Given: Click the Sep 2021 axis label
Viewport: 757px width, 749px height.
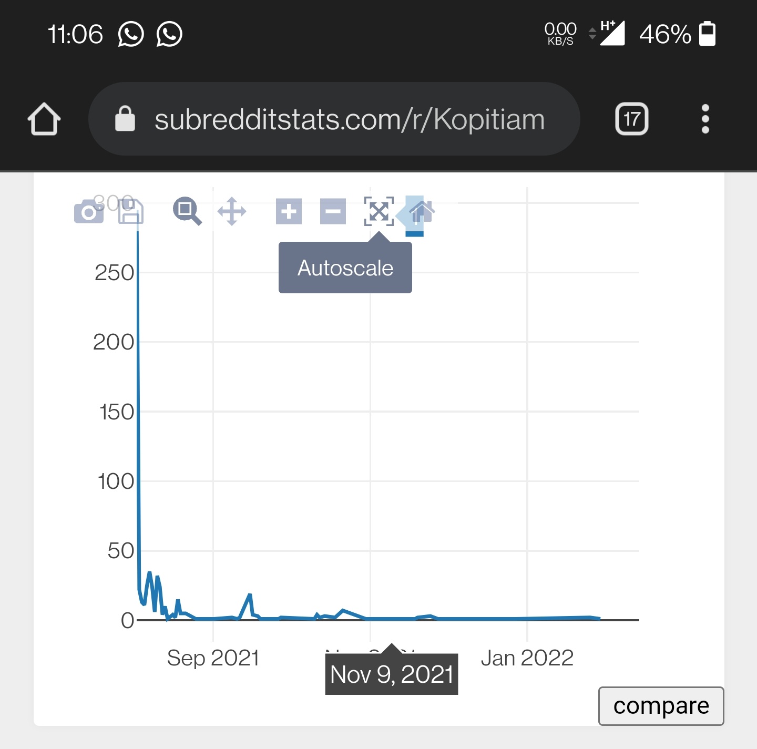Looking at the screenshot, I should click(213, 658).
